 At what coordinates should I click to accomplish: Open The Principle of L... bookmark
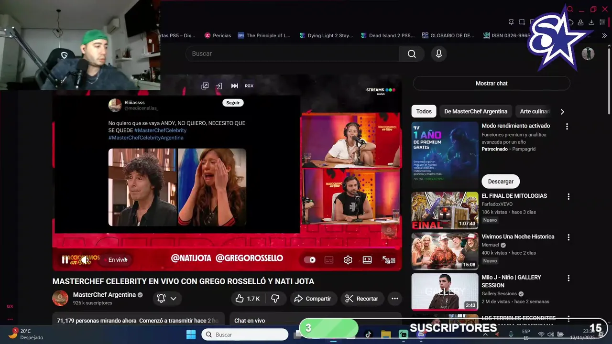264,35
